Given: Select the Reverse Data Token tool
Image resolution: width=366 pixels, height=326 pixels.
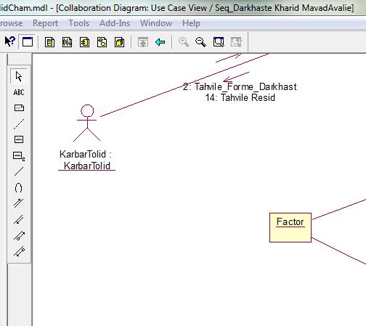Looking at the screenshot, I should 19,251.
